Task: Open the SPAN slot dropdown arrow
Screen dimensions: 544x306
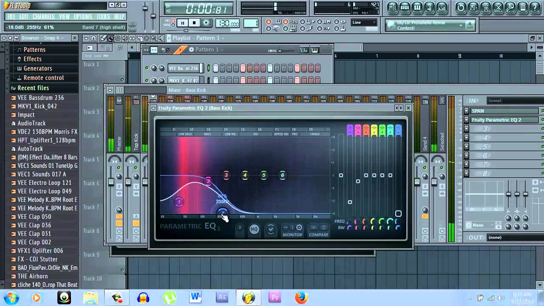Action: coord(466,111)
